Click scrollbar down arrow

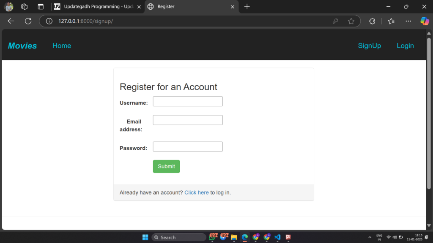tap(429, 226)
